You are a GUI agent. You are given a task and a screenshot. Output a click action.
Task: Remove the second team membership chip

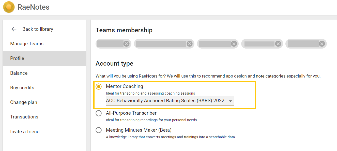(x=190, y=44)
